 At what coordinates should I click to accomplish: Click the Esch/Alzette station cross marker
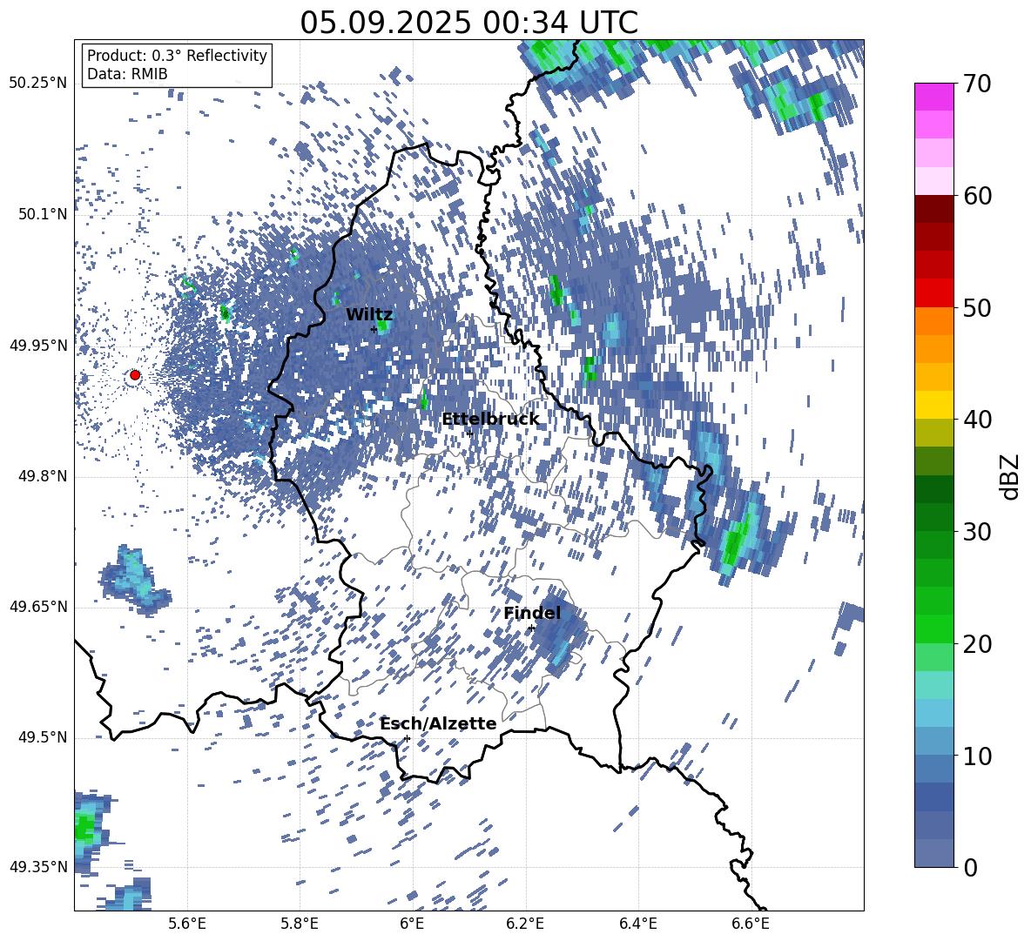[x=407, y=738]
